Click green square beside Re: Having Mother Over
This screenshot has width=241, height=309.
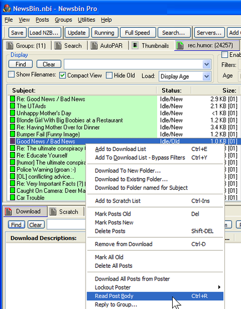[x=12, y=127]
